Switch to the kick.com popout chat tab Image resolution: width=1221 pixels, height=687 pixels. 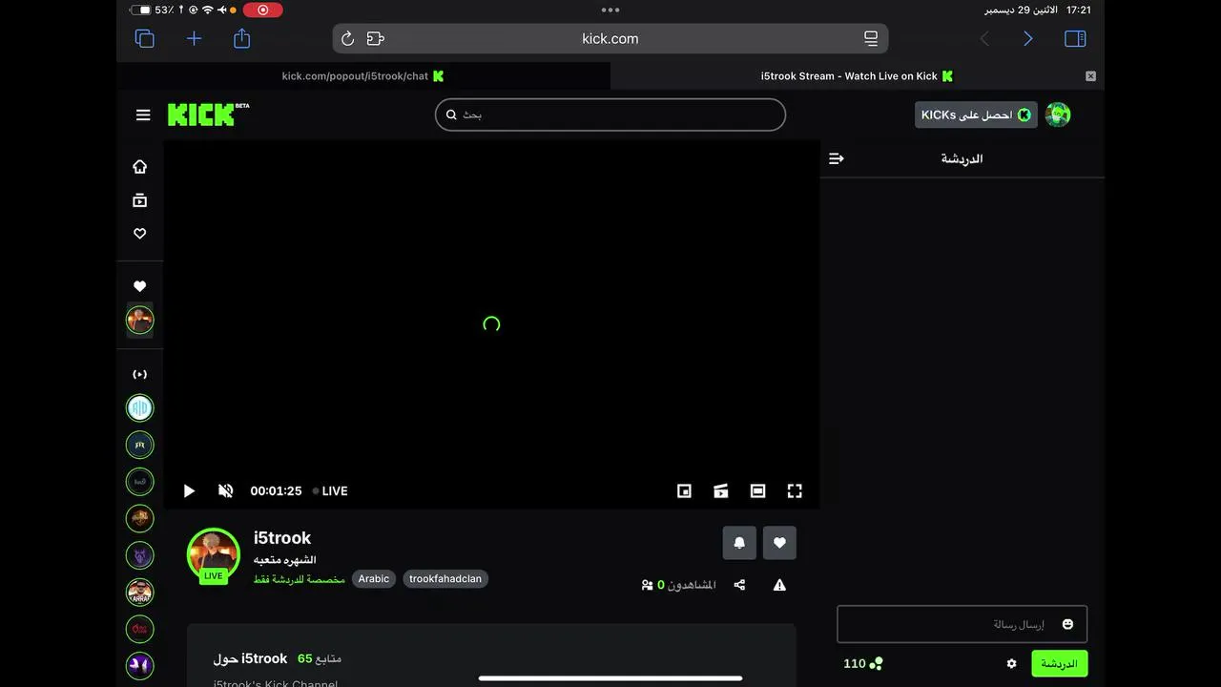click(362, 76)
